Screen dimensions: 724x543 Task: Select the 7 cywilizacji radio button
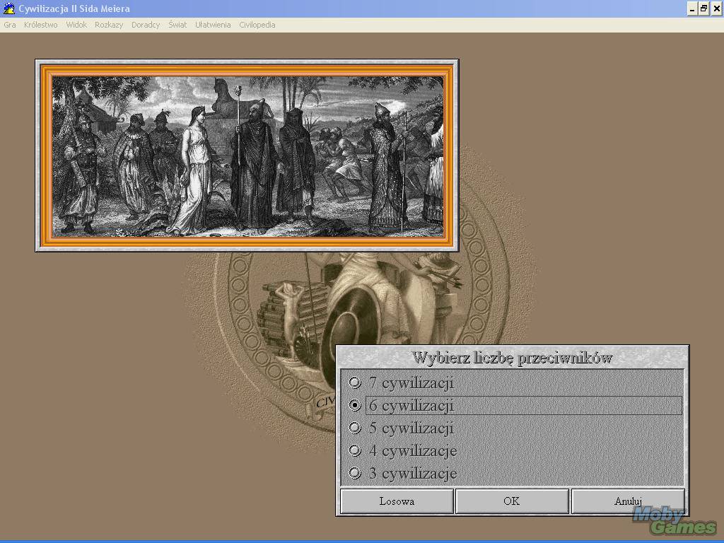point(355,383)
